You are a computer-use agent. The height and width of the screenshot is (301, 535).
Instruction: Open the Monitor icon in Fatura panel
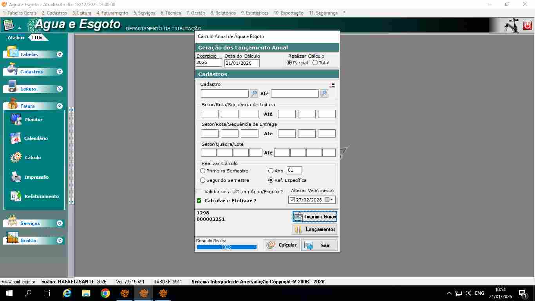point(16,119)
